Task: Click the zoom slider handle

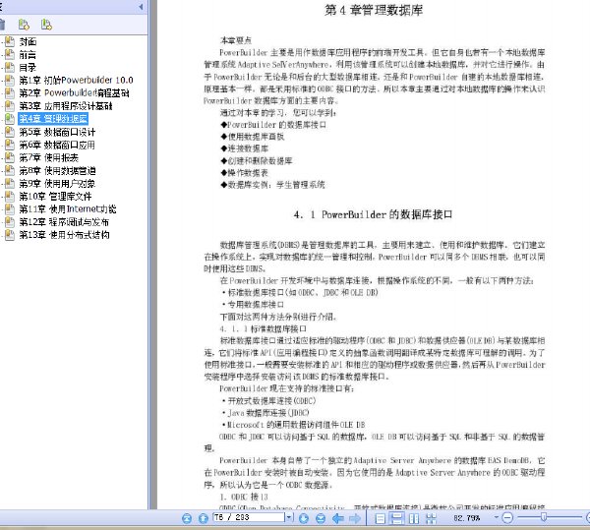Action: (544, 517)
